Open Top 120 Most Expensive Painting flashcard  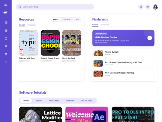tap(123, 63)
